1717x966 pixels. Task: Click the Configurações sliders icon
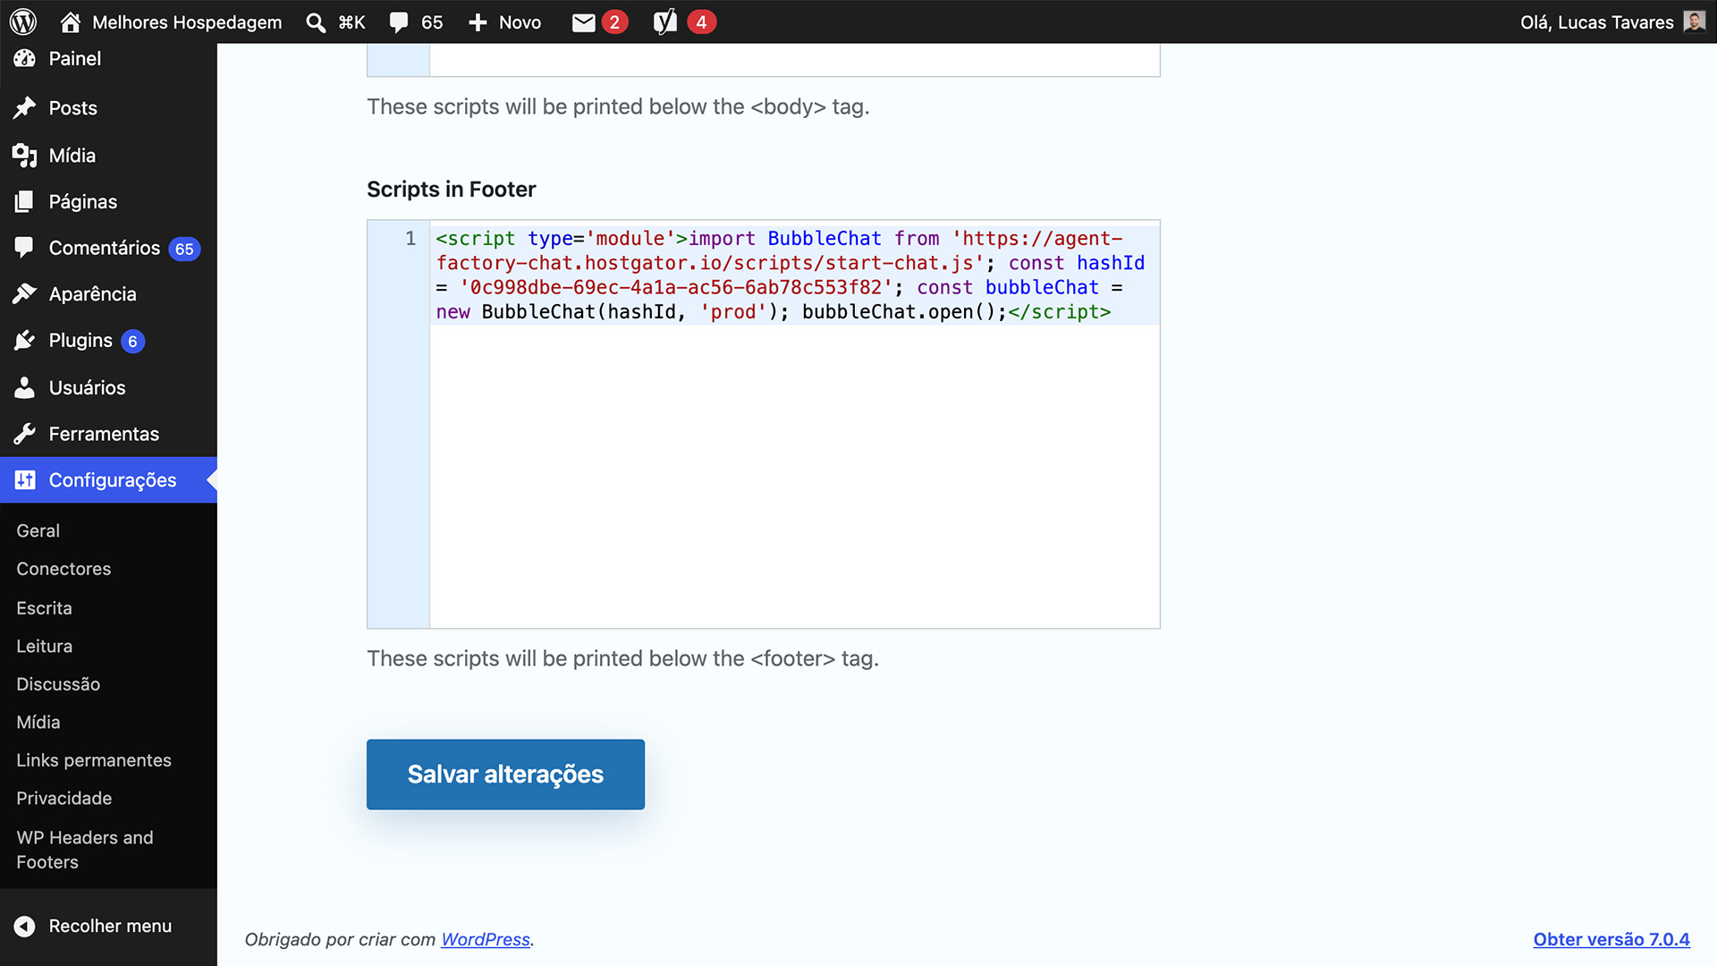click(x=25, y=480)
